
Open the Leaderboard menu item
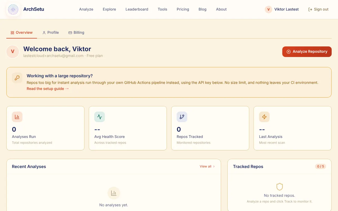[137, 9]
